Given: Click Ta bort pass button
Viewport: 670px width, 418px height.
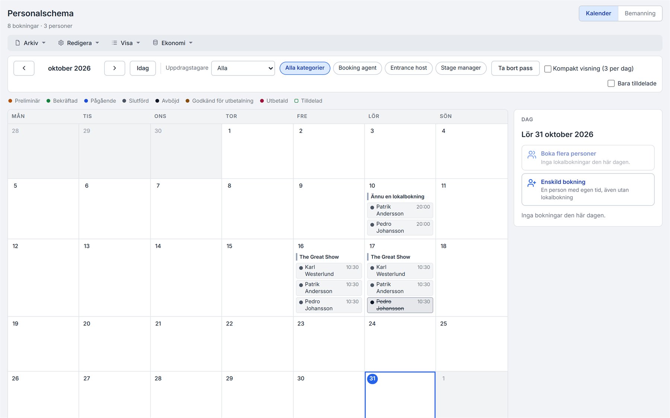Looking at the screenshot, I should (x=515, y=68).
